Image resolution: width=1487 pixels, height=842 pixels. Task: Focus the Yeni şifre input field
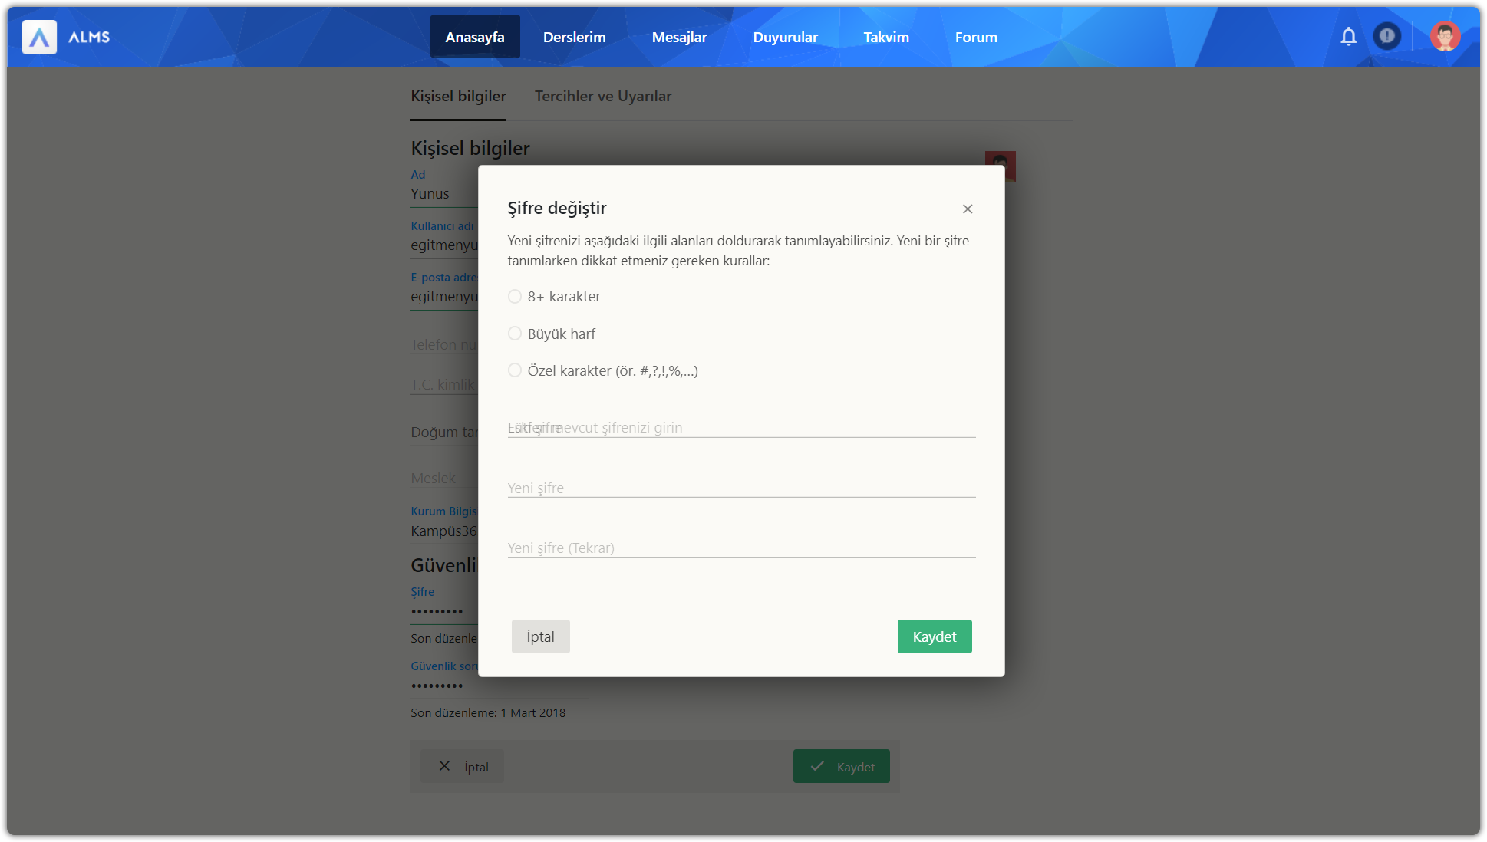tap(740, 488)
